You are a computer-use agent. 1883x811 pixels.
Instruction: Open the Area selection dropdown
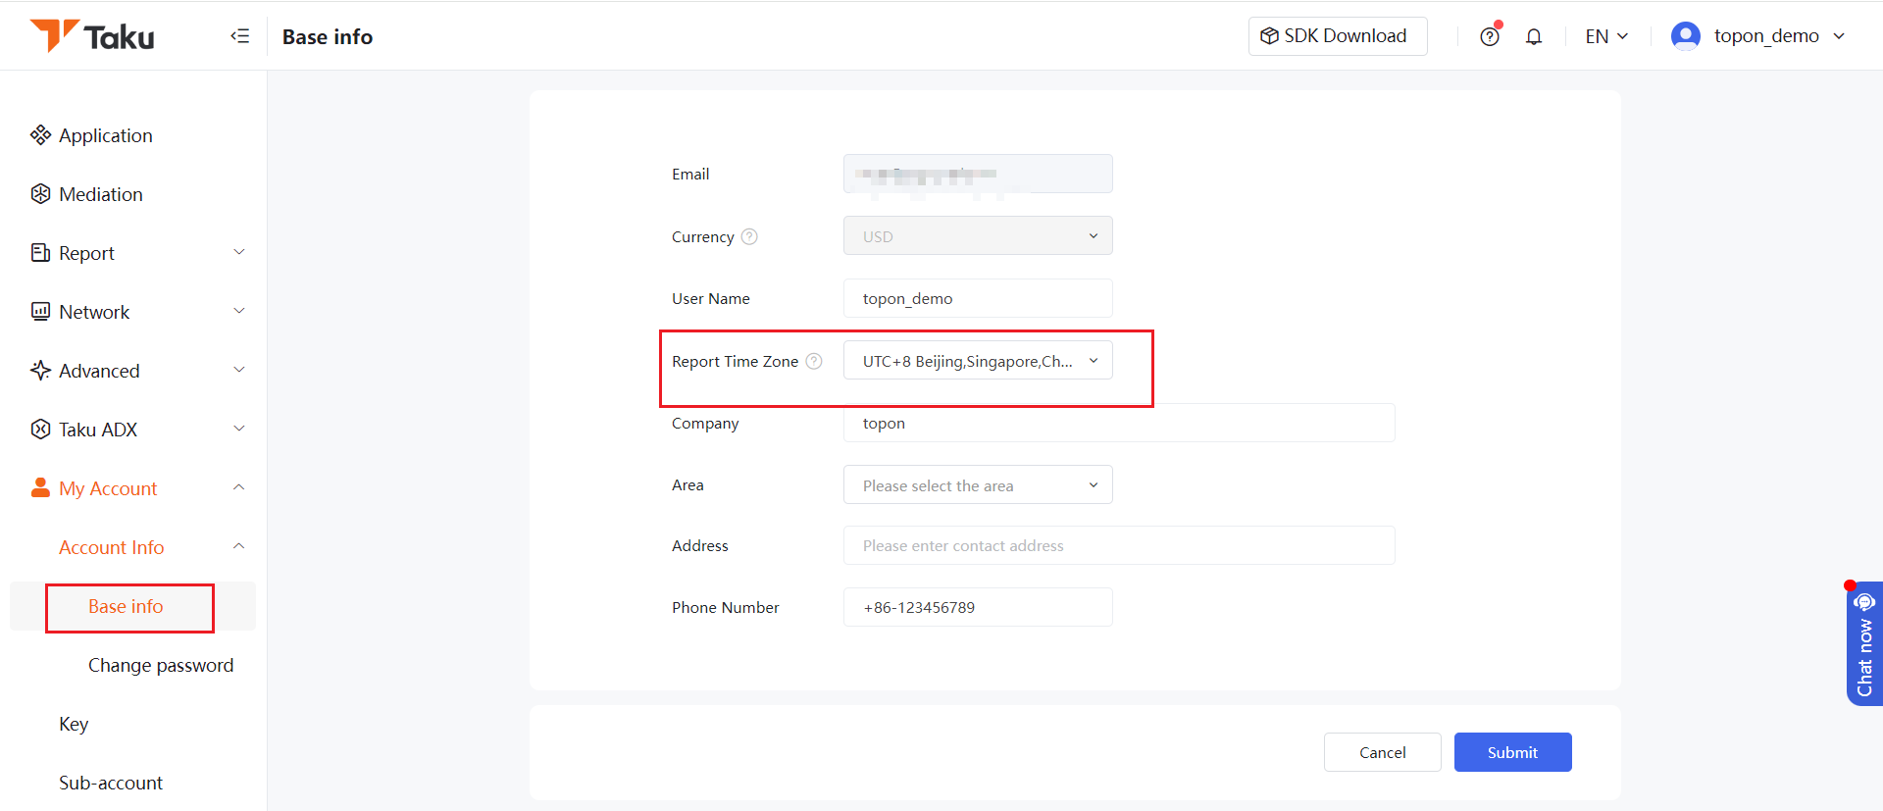(x=978, y=485)
